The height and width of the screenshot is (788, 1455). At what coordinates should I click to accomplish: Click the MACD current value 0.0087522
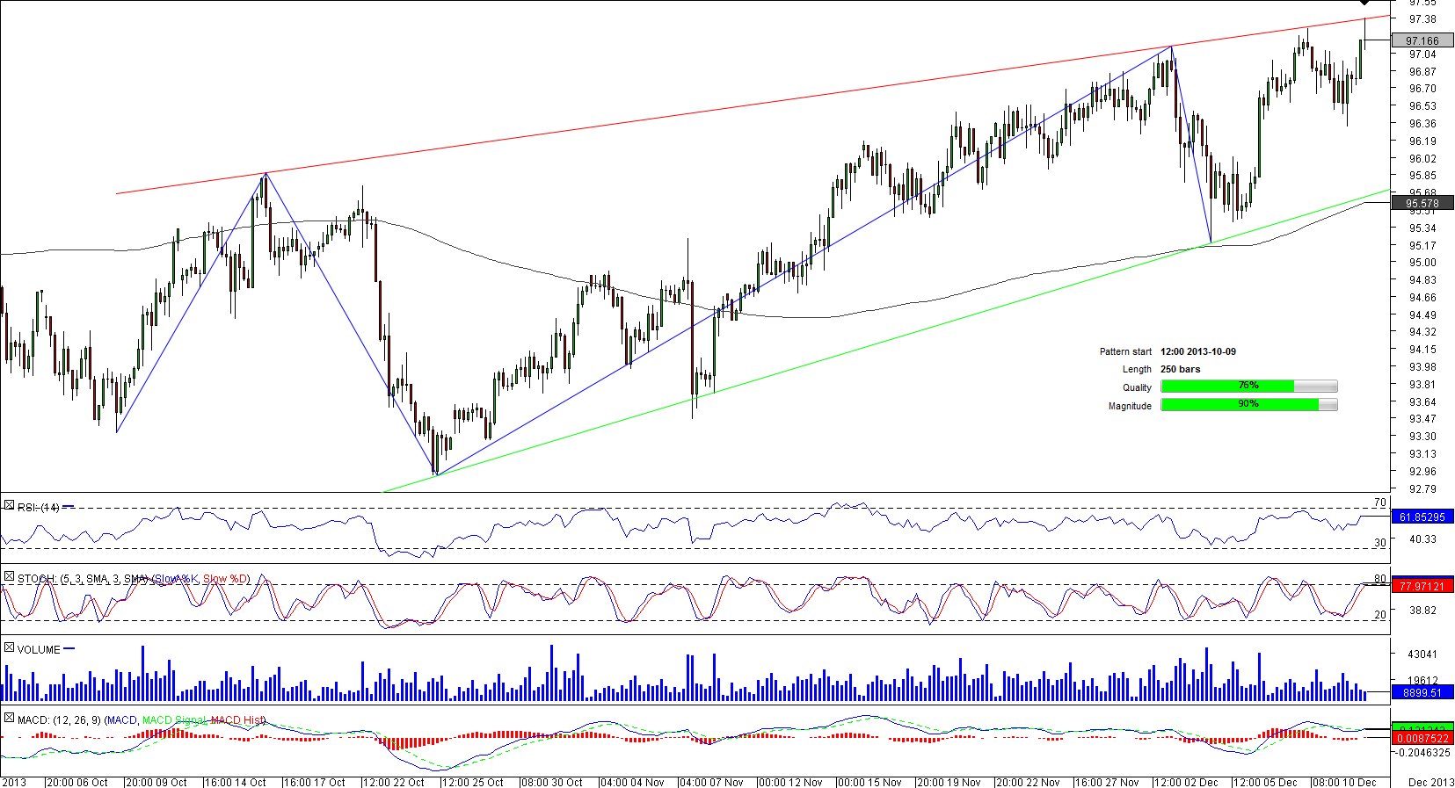[1422, 739]
